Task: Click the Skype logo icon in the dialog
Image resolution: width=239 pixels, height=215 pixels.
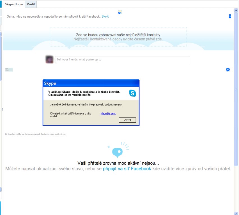Action: tap(132, 93)
